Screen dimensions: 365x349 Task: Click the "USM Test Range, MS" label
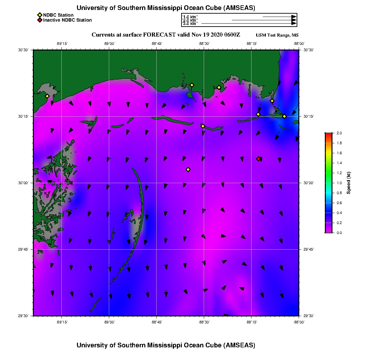(x=277, y=35)
